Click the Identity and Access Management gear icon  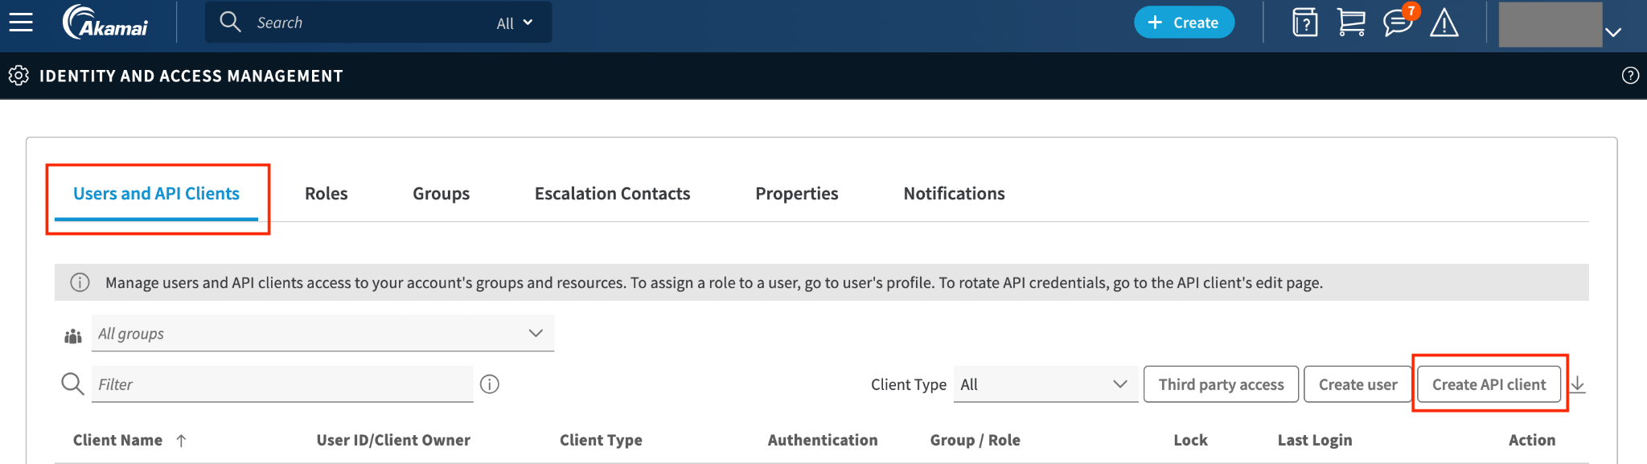[18, 76]
